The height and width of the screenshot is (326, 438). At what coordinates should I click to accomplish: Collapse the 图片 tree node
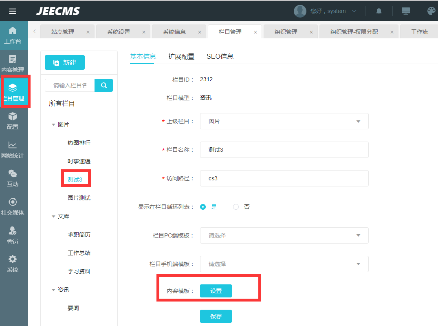pos(53,124)
